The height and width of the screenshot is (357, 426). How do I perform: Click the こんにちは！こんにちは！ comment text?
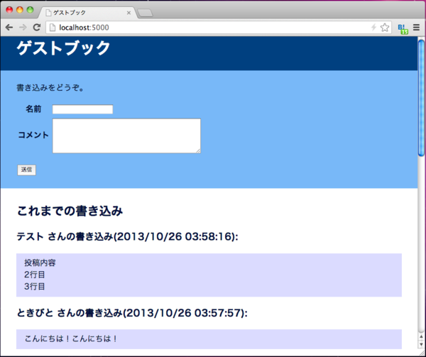tap(71, 339)
